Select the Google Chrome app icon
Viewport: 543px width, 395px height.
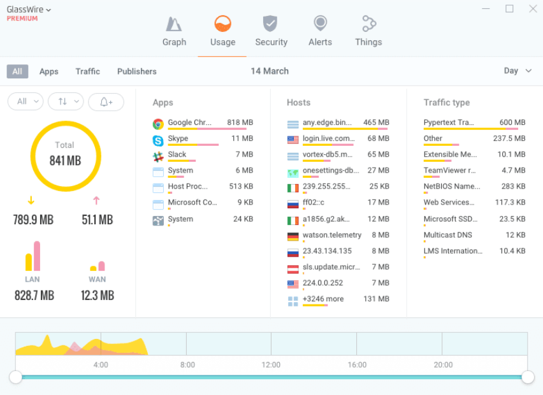(x=158, y=124)
